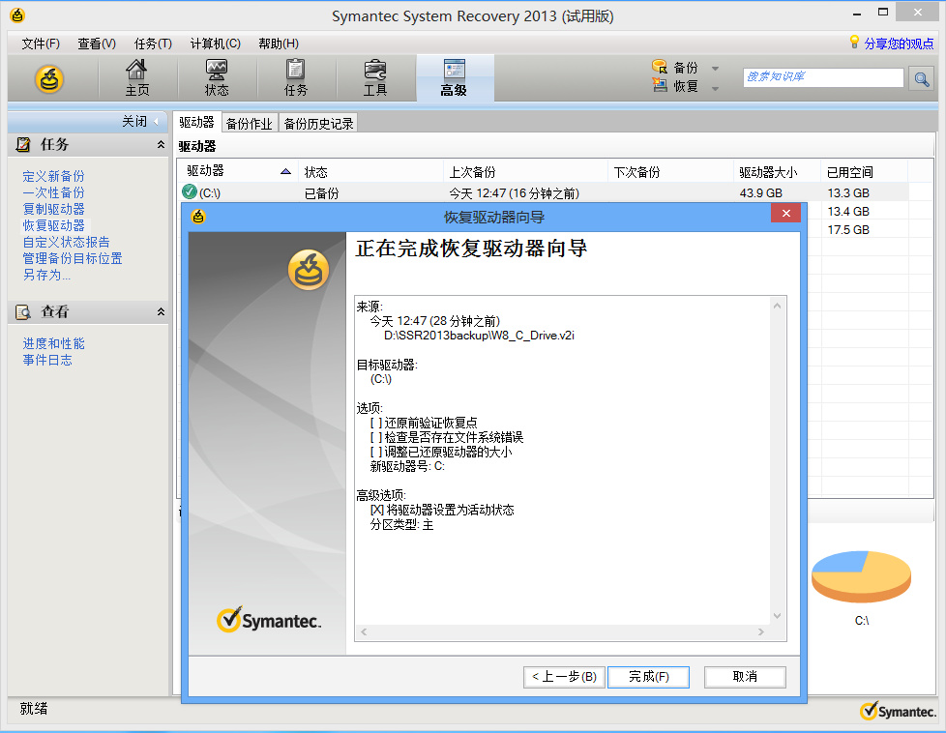Open the 备份 dropdown arrow in toolbar
Viewport: 946px width, 733px height.
click(x=715, y=68)
